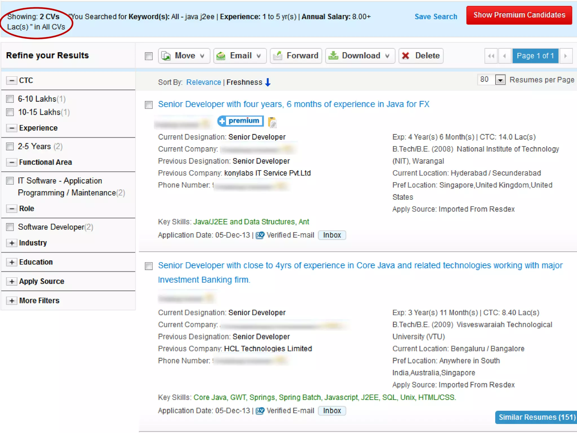The width and height of the screenshot is (577, 433).
Task: Open the resumes per page dropdown
Action: click(x=500, y=80)
